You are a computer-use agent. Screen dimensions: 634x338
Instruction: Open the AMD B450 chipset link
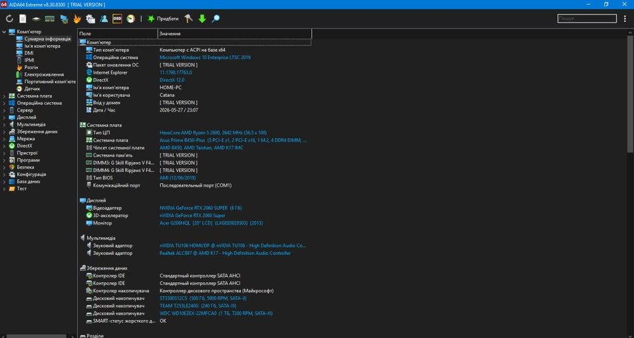(202, 148)
